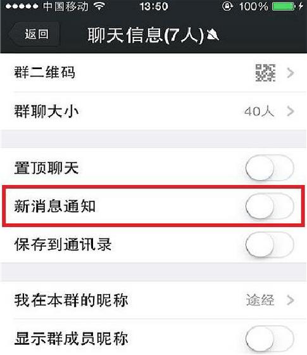Tap the signal strength dots

pos(22,6)
